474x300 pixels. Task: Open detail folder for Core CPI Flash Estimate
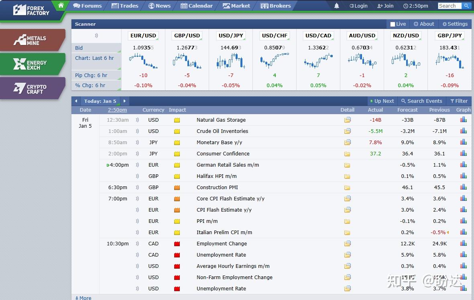pyautogui.click(x=347, y=198)
